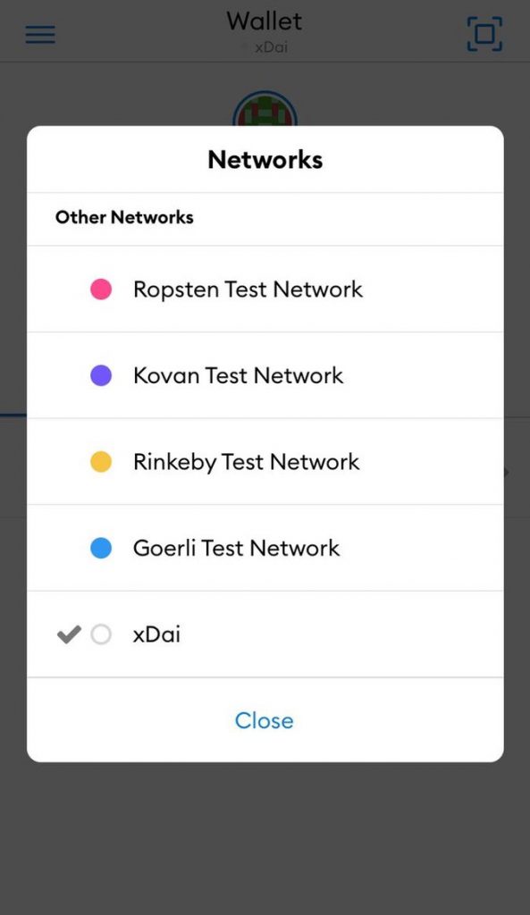Select the empty xDai radio circle
Screen dimensions: 530x915
coord(101,634)
